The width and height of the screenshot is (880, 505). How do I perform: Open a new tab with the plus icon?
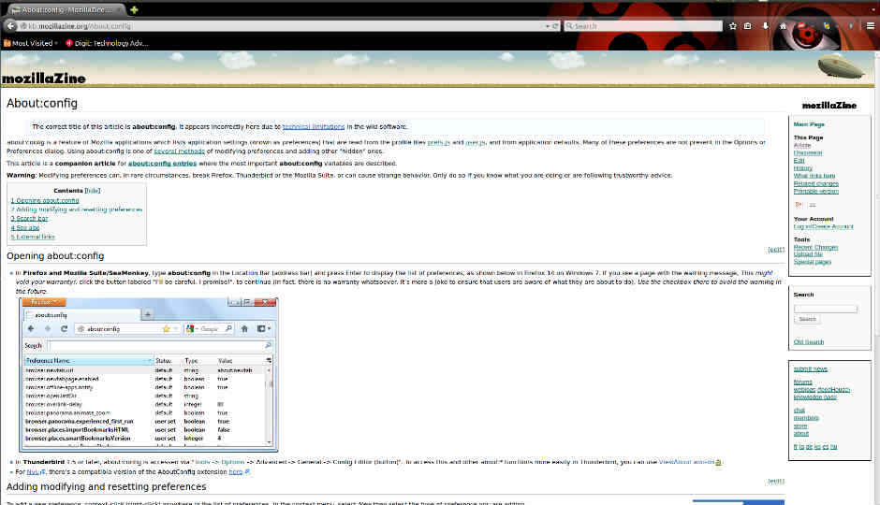click(x=134, y=9)
